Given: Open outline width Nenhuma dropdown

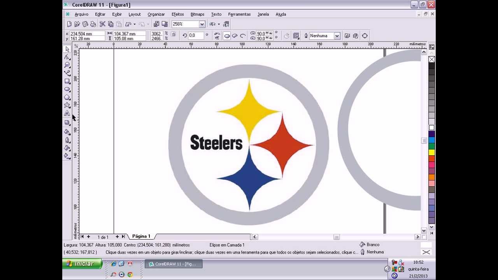Looking at the screenshot, I should coord(337,36).
